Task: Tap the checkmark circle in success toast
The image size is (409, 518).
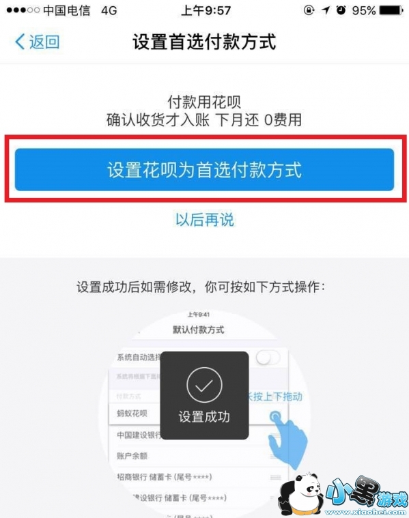Action: [x=204, y=385]
